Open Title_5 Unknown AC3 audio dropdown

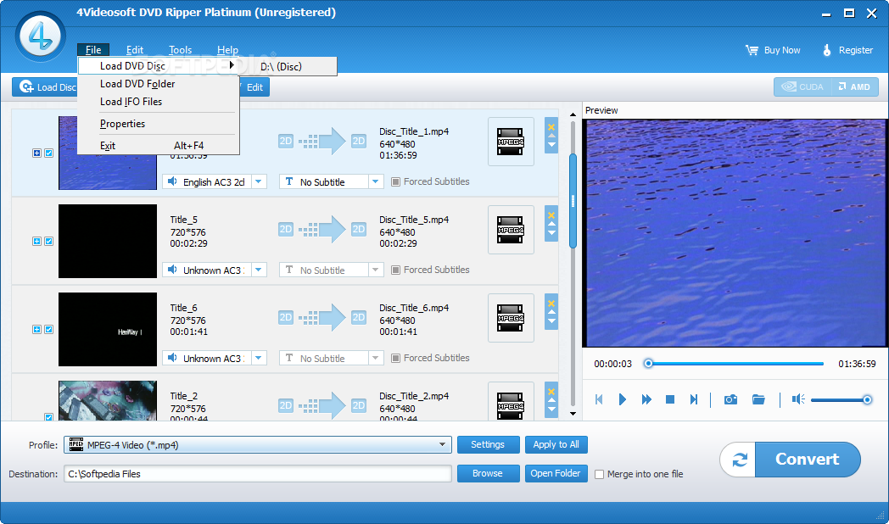tap(259, 270)
